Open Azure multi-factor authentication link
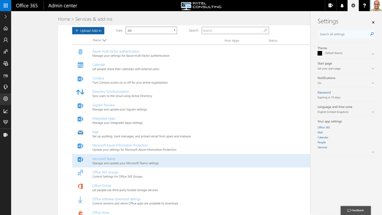The image size is (382, 215). point(116,52)
